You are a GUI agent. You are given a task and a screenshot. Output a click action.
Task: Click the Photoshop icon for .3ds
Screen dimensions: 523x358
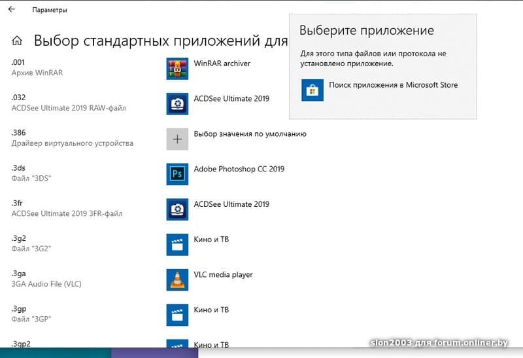click(x=177, y=174)
